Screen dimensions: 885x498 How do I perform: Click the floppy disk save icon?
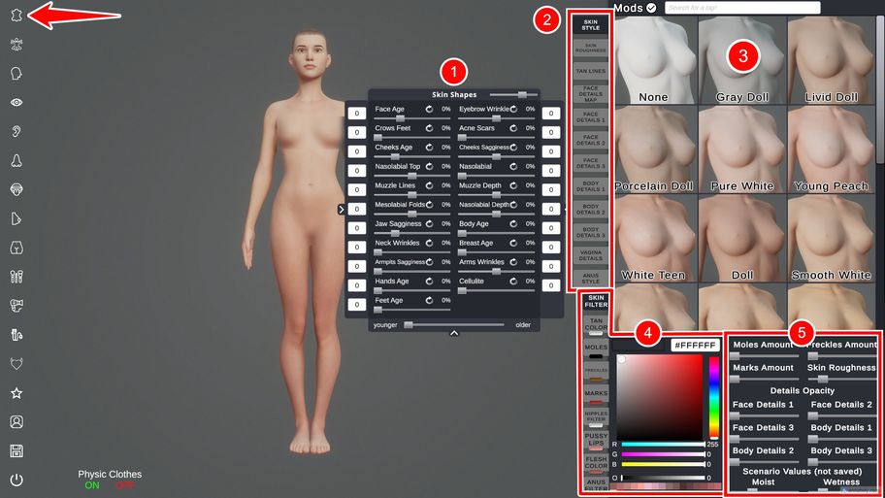point(16,450)
